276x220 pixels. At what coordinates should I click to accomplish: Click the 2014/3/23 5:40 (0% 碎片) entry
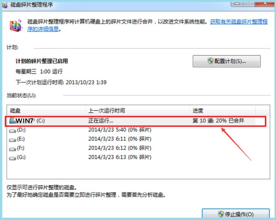tap(120, 130)
